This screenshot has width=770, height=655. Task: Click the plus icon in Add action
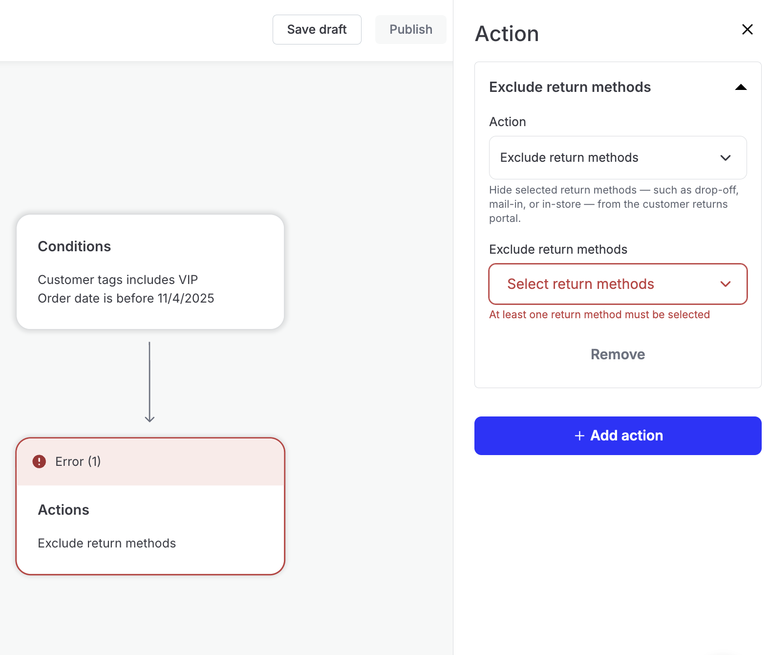click(x=579, y=436)
